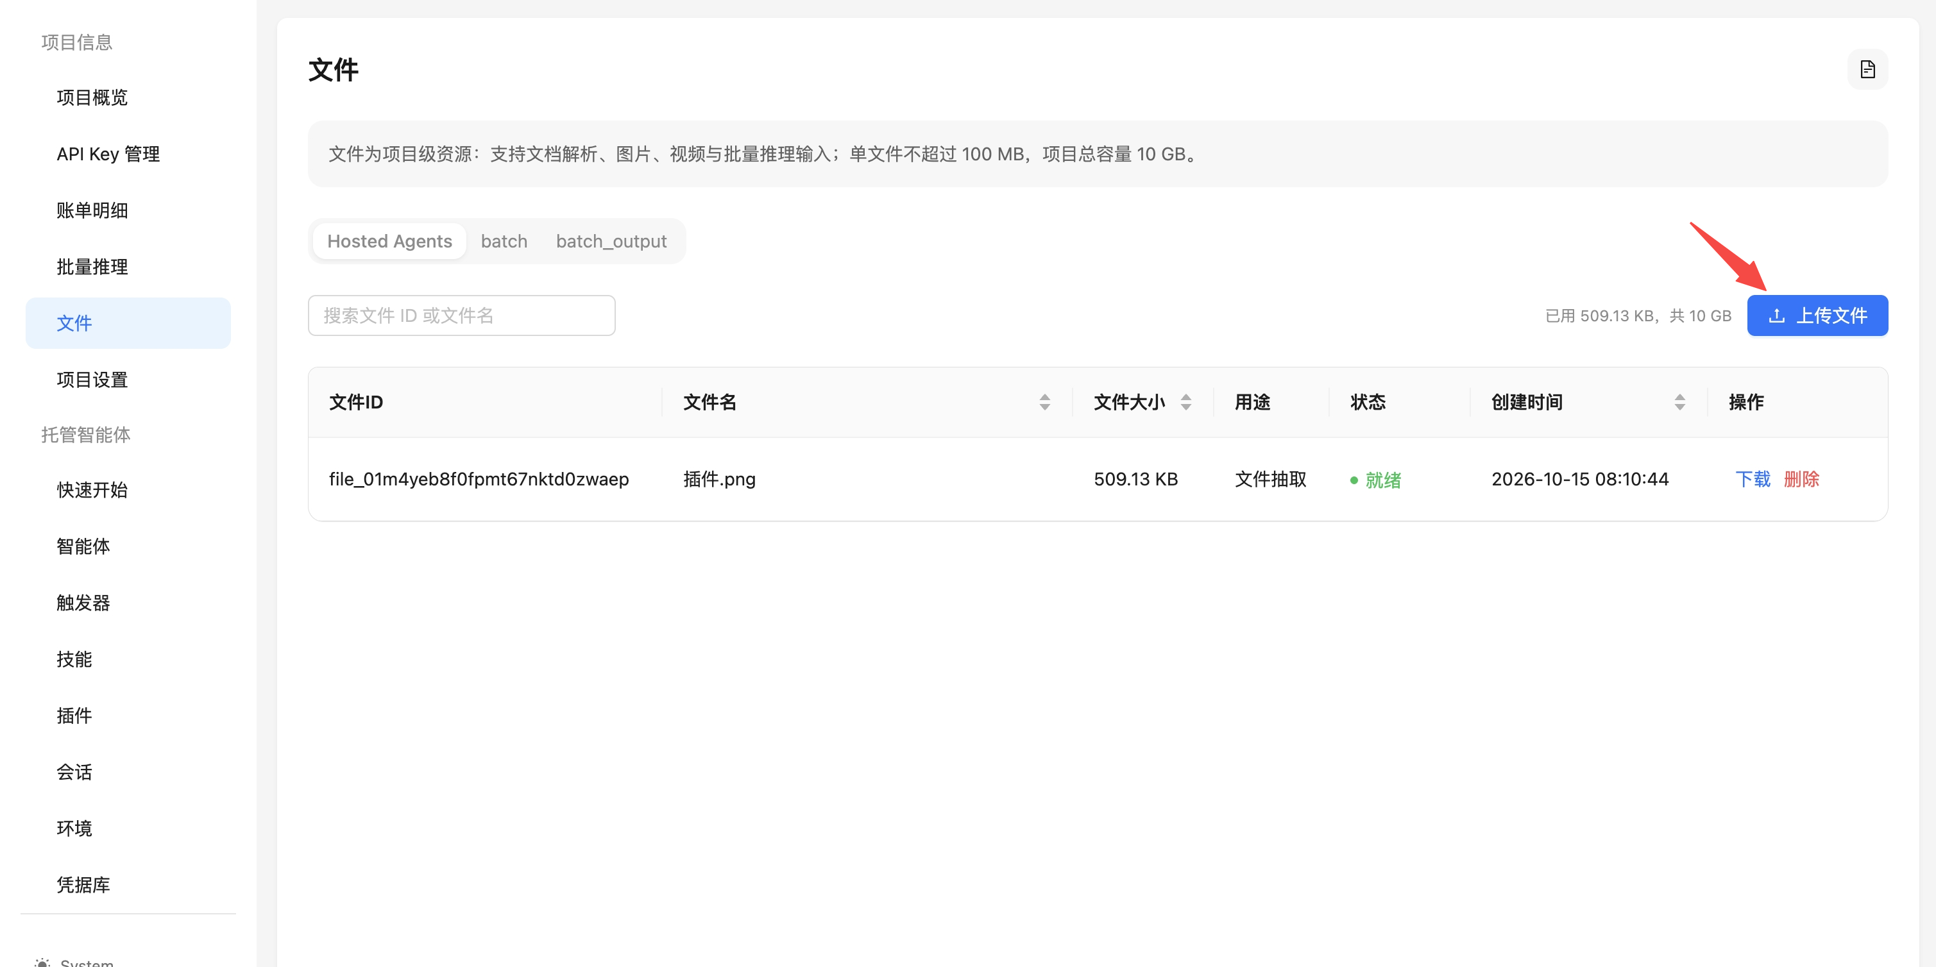The height and width of the screenshot is (967, 1936).
Task: Open 账单明细 in the sidebar
Action: coord(128,210)
